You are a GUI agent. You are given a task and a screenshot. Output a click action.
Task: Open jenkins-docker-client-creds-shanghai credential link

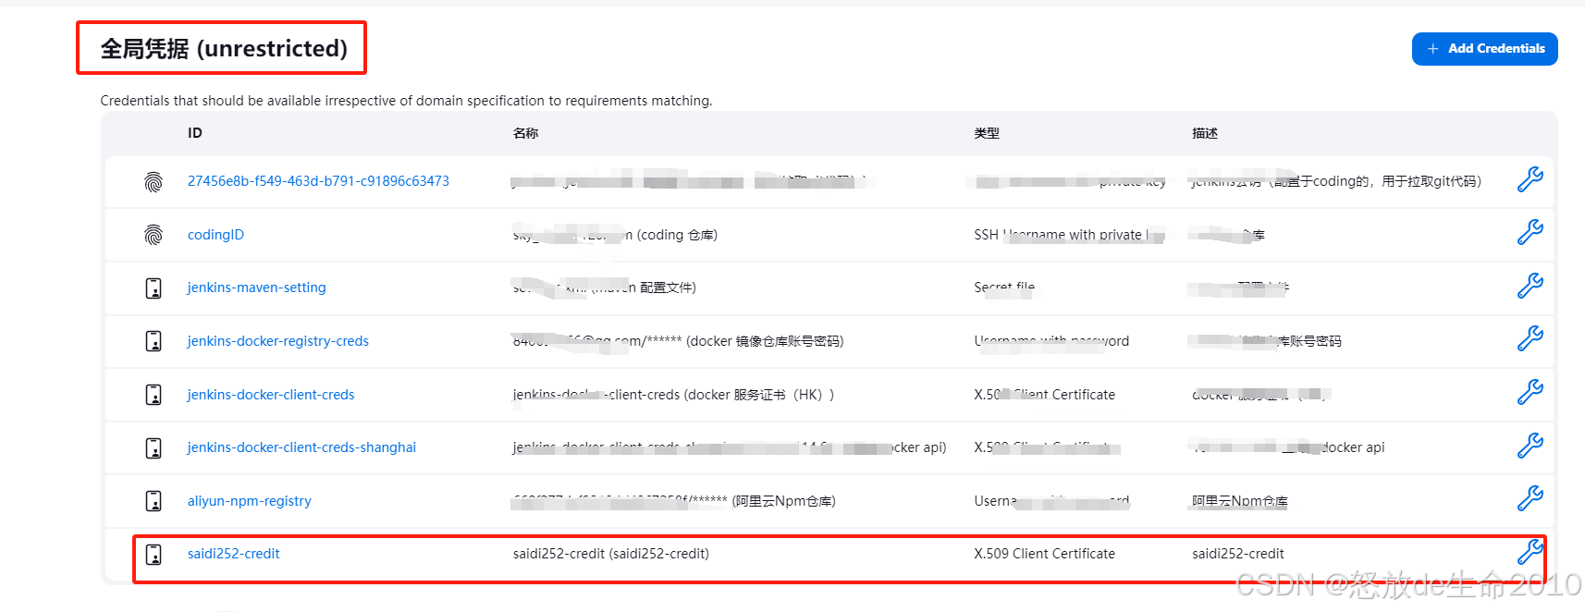(x=301, y=447)
